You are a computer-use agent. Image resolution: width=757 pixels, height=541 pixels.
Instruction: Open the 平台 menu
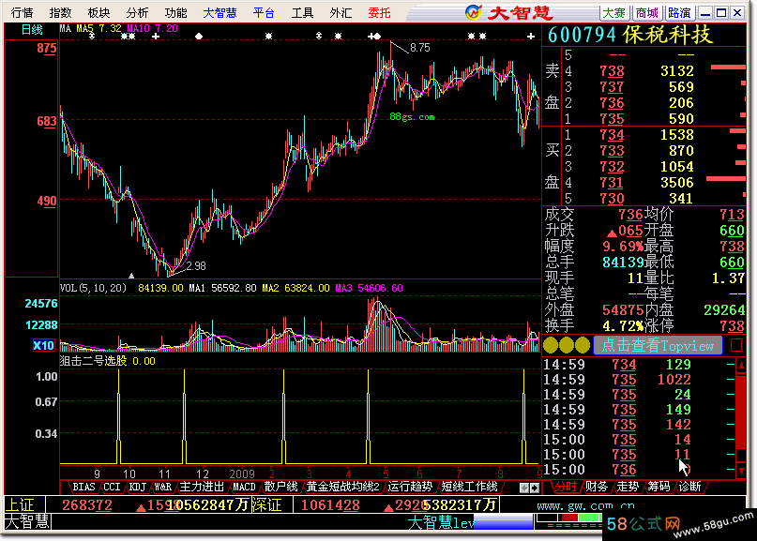coord(264,12)
